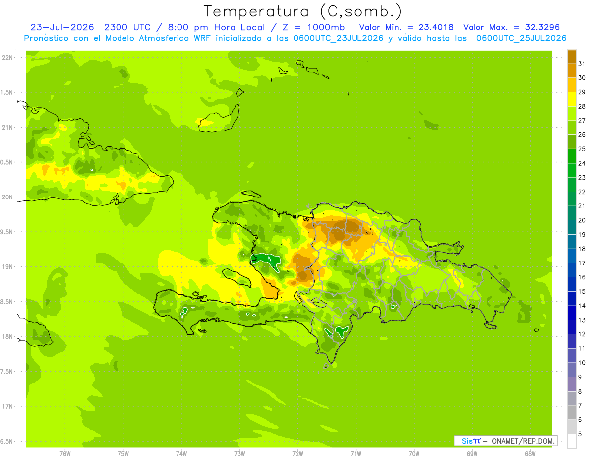This screenshot has height=460, width=595.
Task: Click the colorbar segment above label 31
Action: click(x=572, y=56)
